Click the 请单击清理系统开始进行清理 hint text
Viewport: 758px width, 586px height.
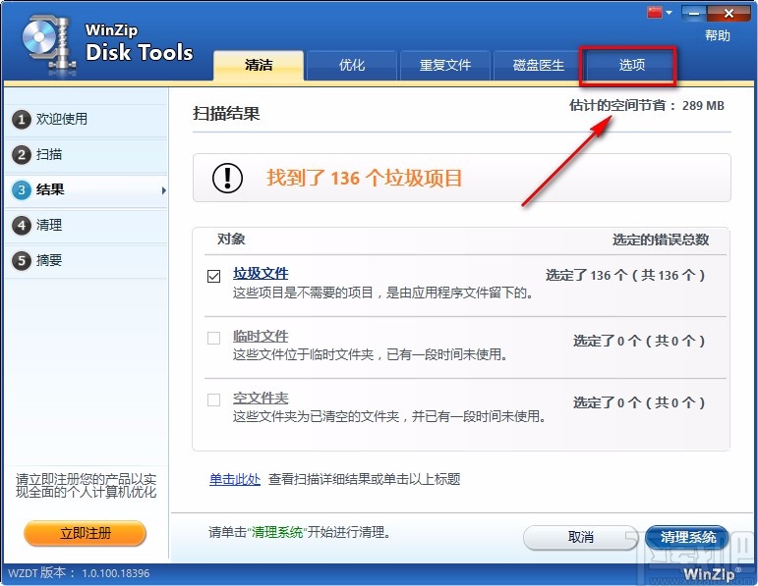[x=300, y=532]
